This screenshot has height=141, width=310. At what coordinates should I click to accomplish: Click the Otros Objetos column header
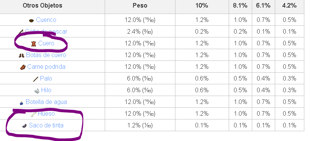[42, 5]
